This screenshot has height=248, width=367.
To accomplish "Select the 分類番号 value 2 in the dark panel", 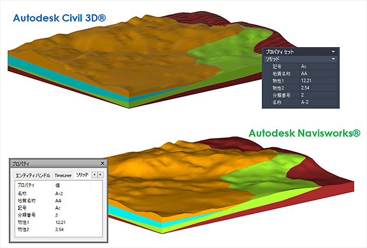I will point(302,95).
